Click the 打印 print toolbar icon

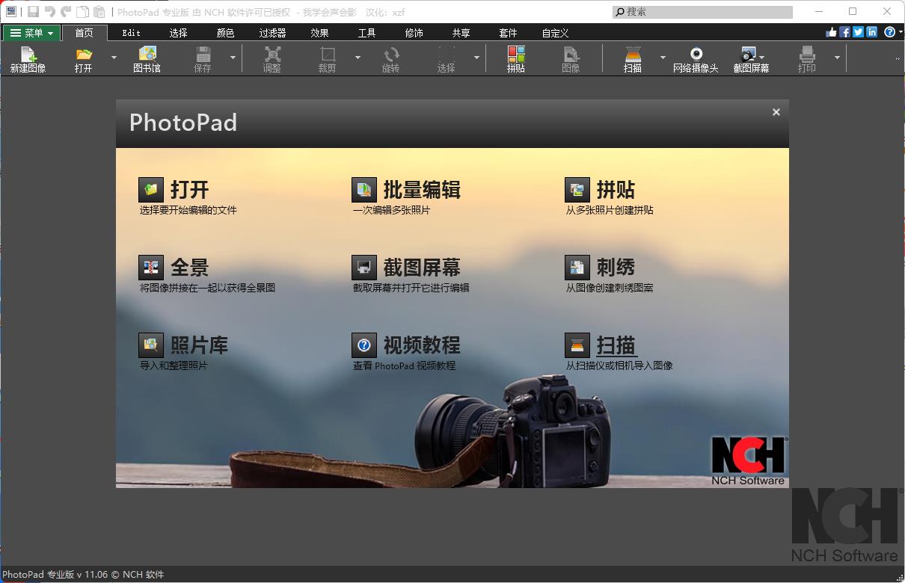coord(807,58)
